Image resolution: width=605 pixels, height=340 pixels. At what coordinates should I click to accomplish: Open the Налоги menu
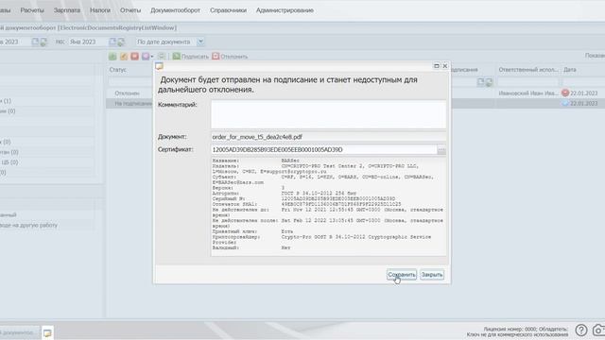point(100,10)
